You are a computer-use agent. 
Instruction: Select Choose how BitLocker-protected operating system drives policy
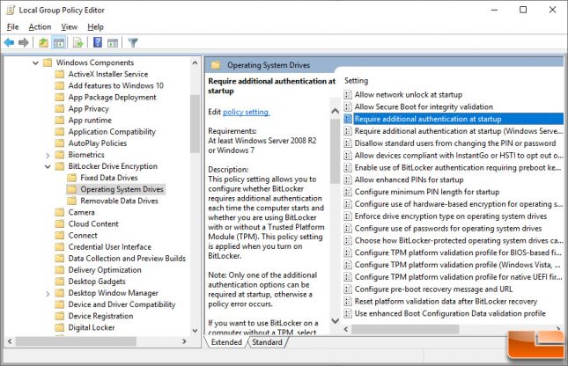coord(454,241)
